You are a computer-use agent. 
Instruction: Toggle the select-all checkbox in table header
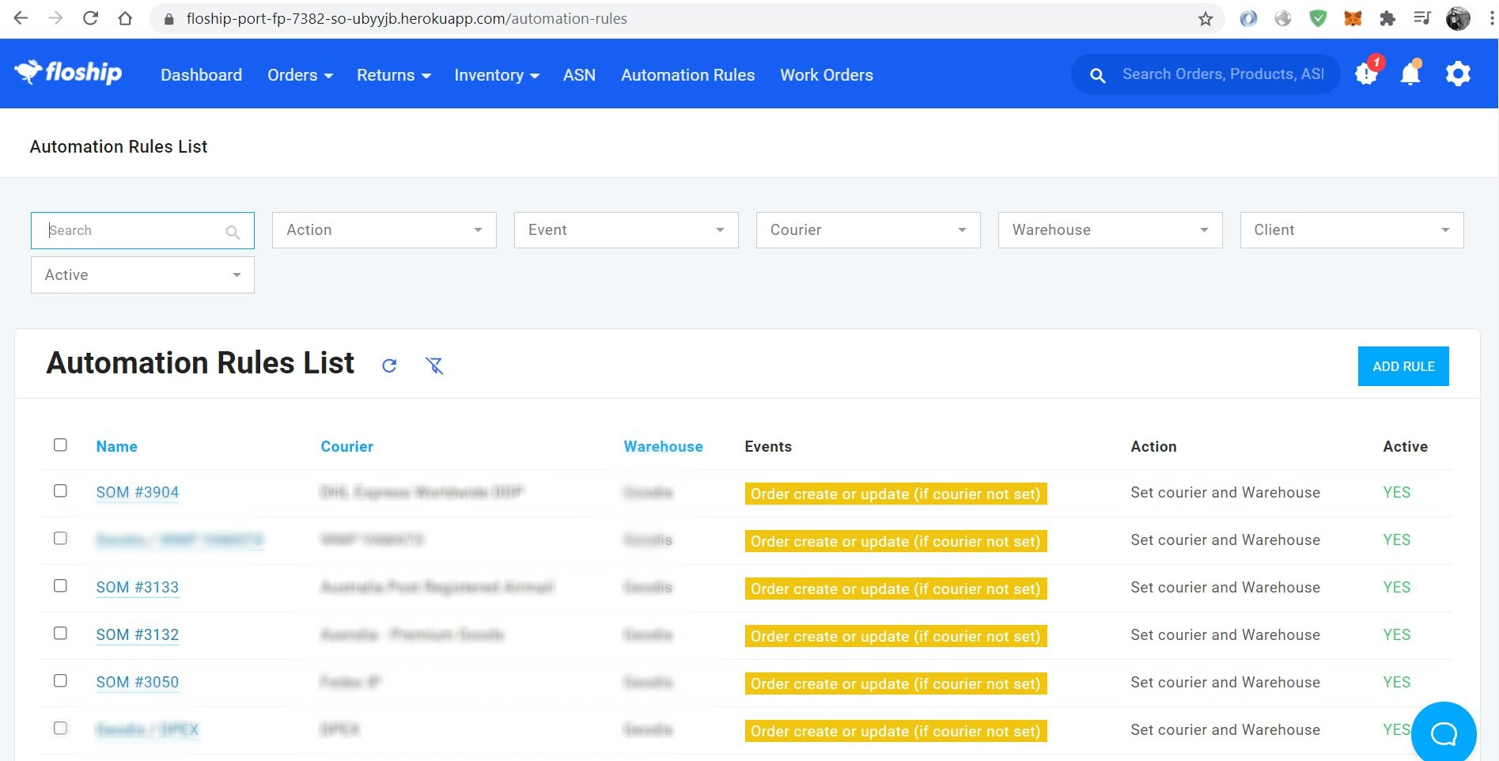pos(60,445)
